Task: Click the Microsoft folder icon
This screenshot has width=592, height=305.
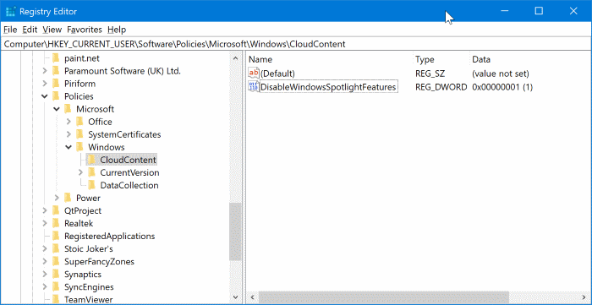Action: point(68,109)
